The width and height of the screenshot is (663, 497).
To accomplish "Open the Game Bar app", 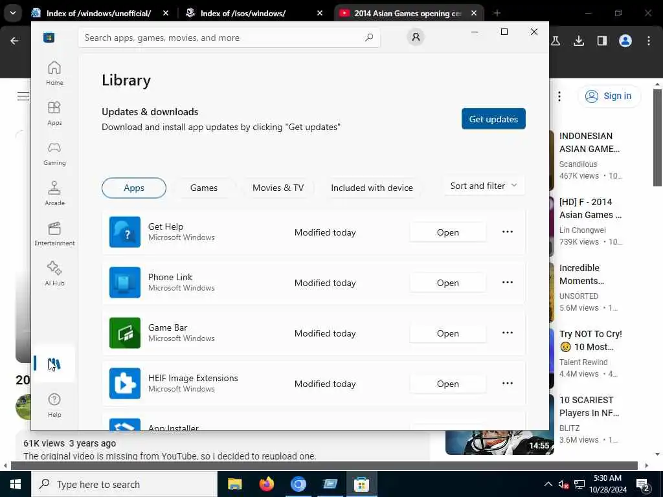I will pos(448,333).
